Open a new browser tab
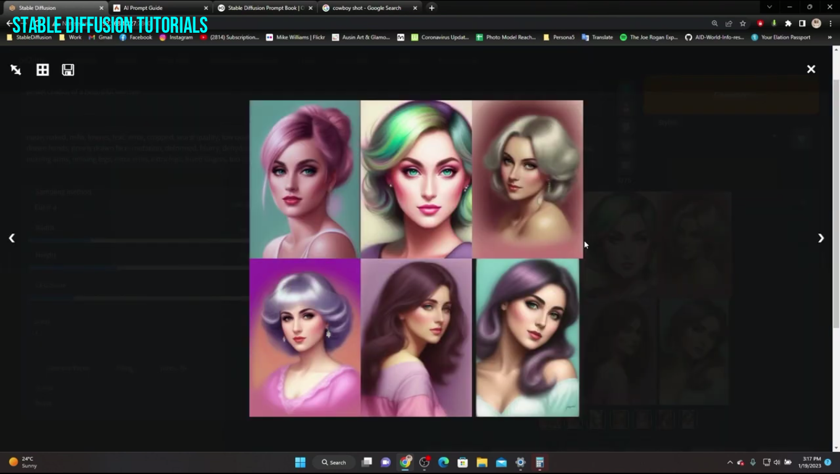The width and height of the screenshot is (840, 474). (x=432, y=8)
